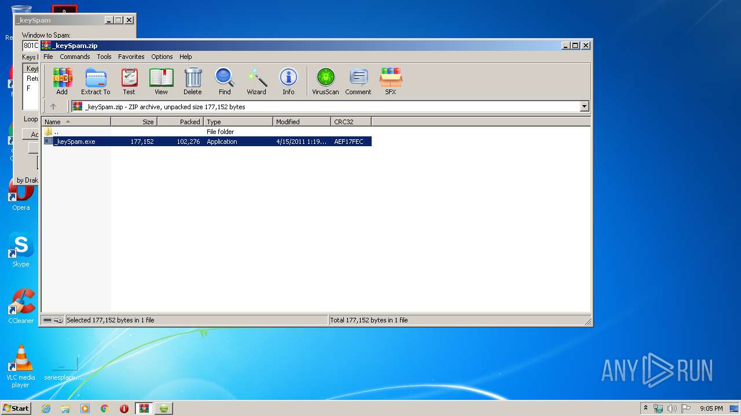Click the disk icon in WinRAR status bar

tap(47, 320)
